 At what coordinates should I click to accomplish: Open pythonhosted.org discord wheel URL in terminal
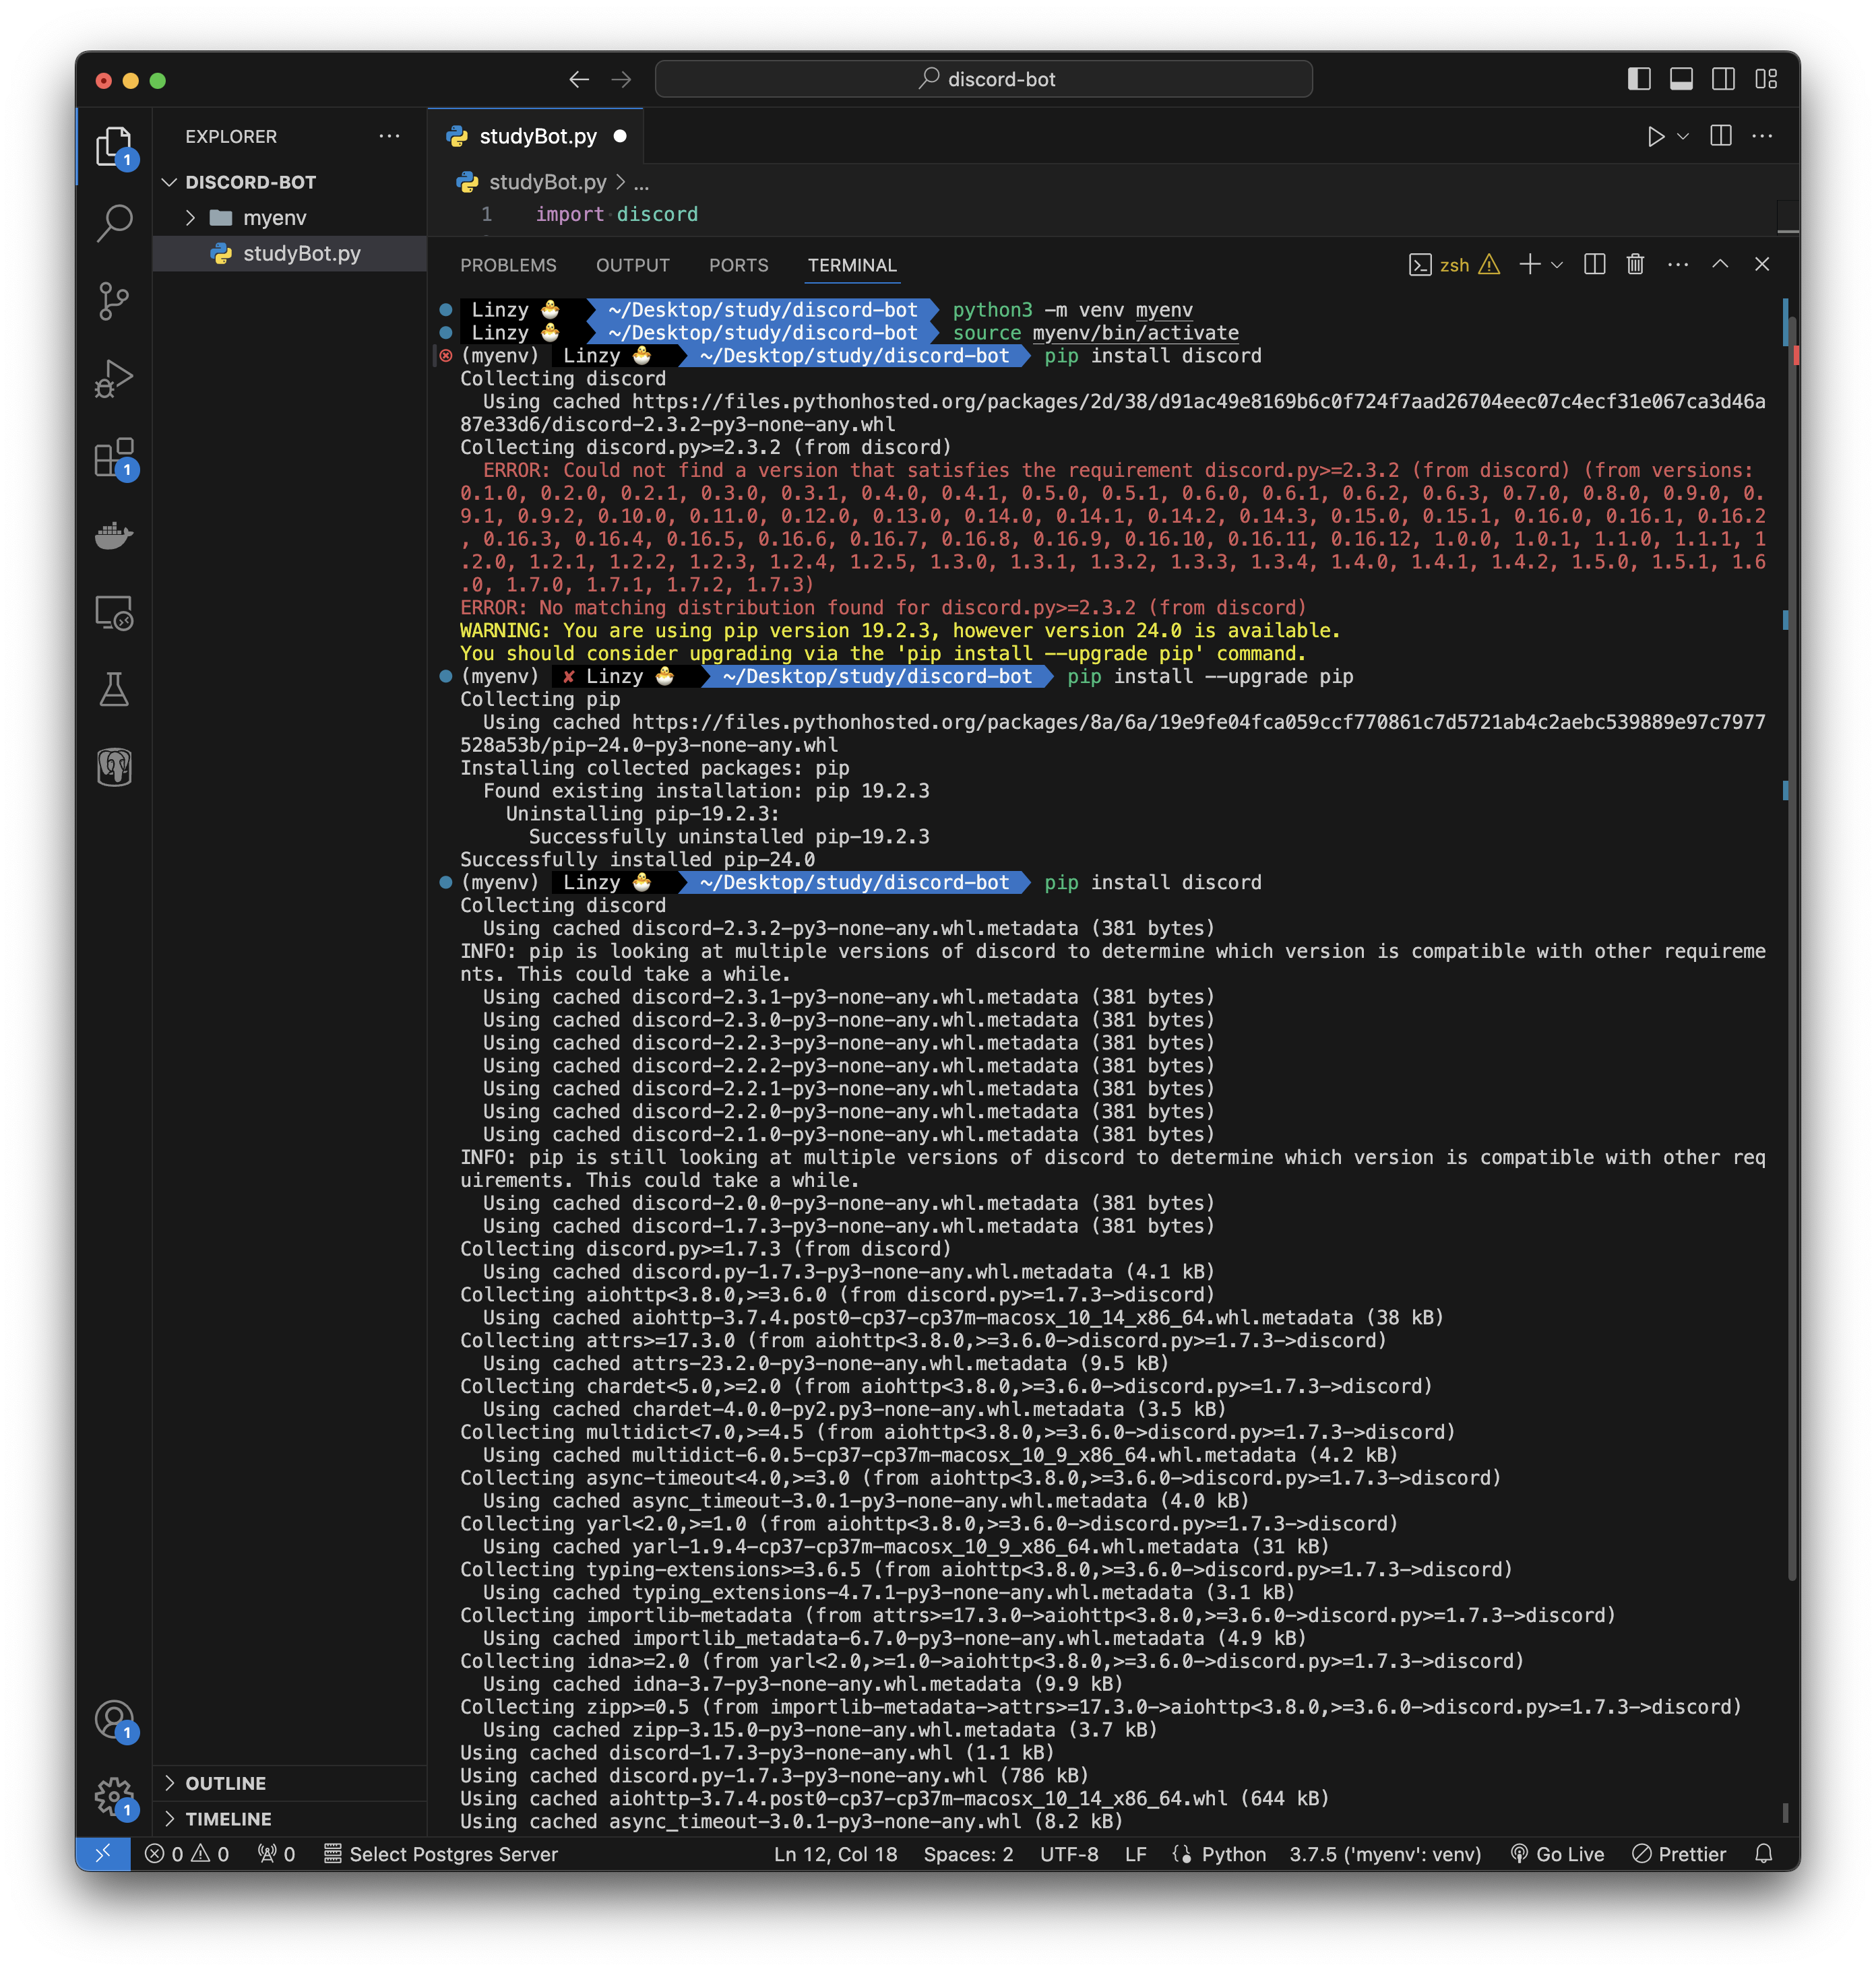(x=1113, y=413)
